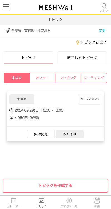Select the トピック bottom nav icon
111x209 pixels.
click(41, 201)
